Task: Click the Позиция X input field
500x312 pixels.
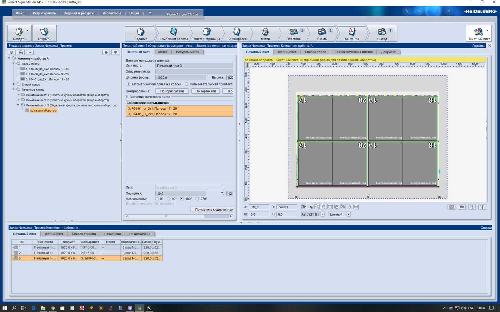Action: click(x=180, y=194)
